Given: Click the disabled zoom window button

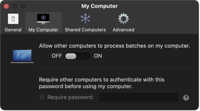Looking at the screenshot, I should coord(23,6).
